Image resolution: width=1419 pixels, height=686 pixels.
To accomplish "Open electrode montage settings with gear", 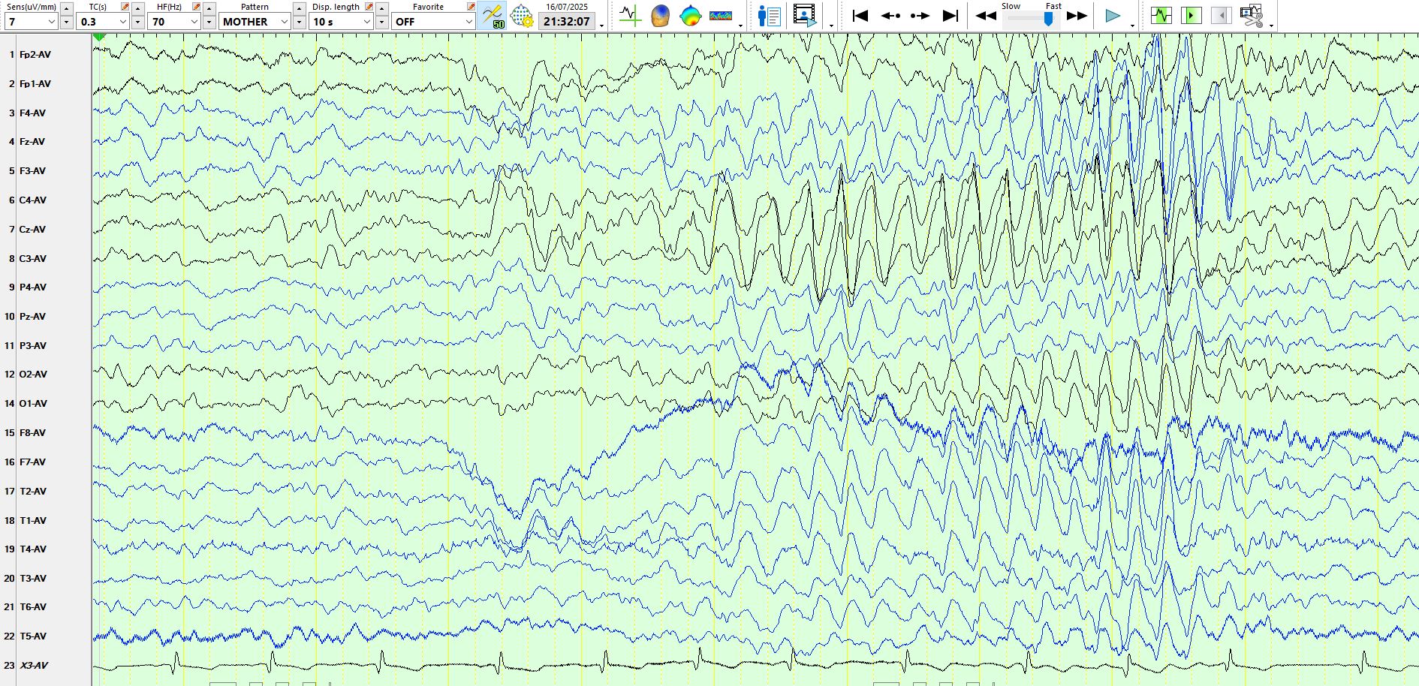I will [x=521, y=15].
